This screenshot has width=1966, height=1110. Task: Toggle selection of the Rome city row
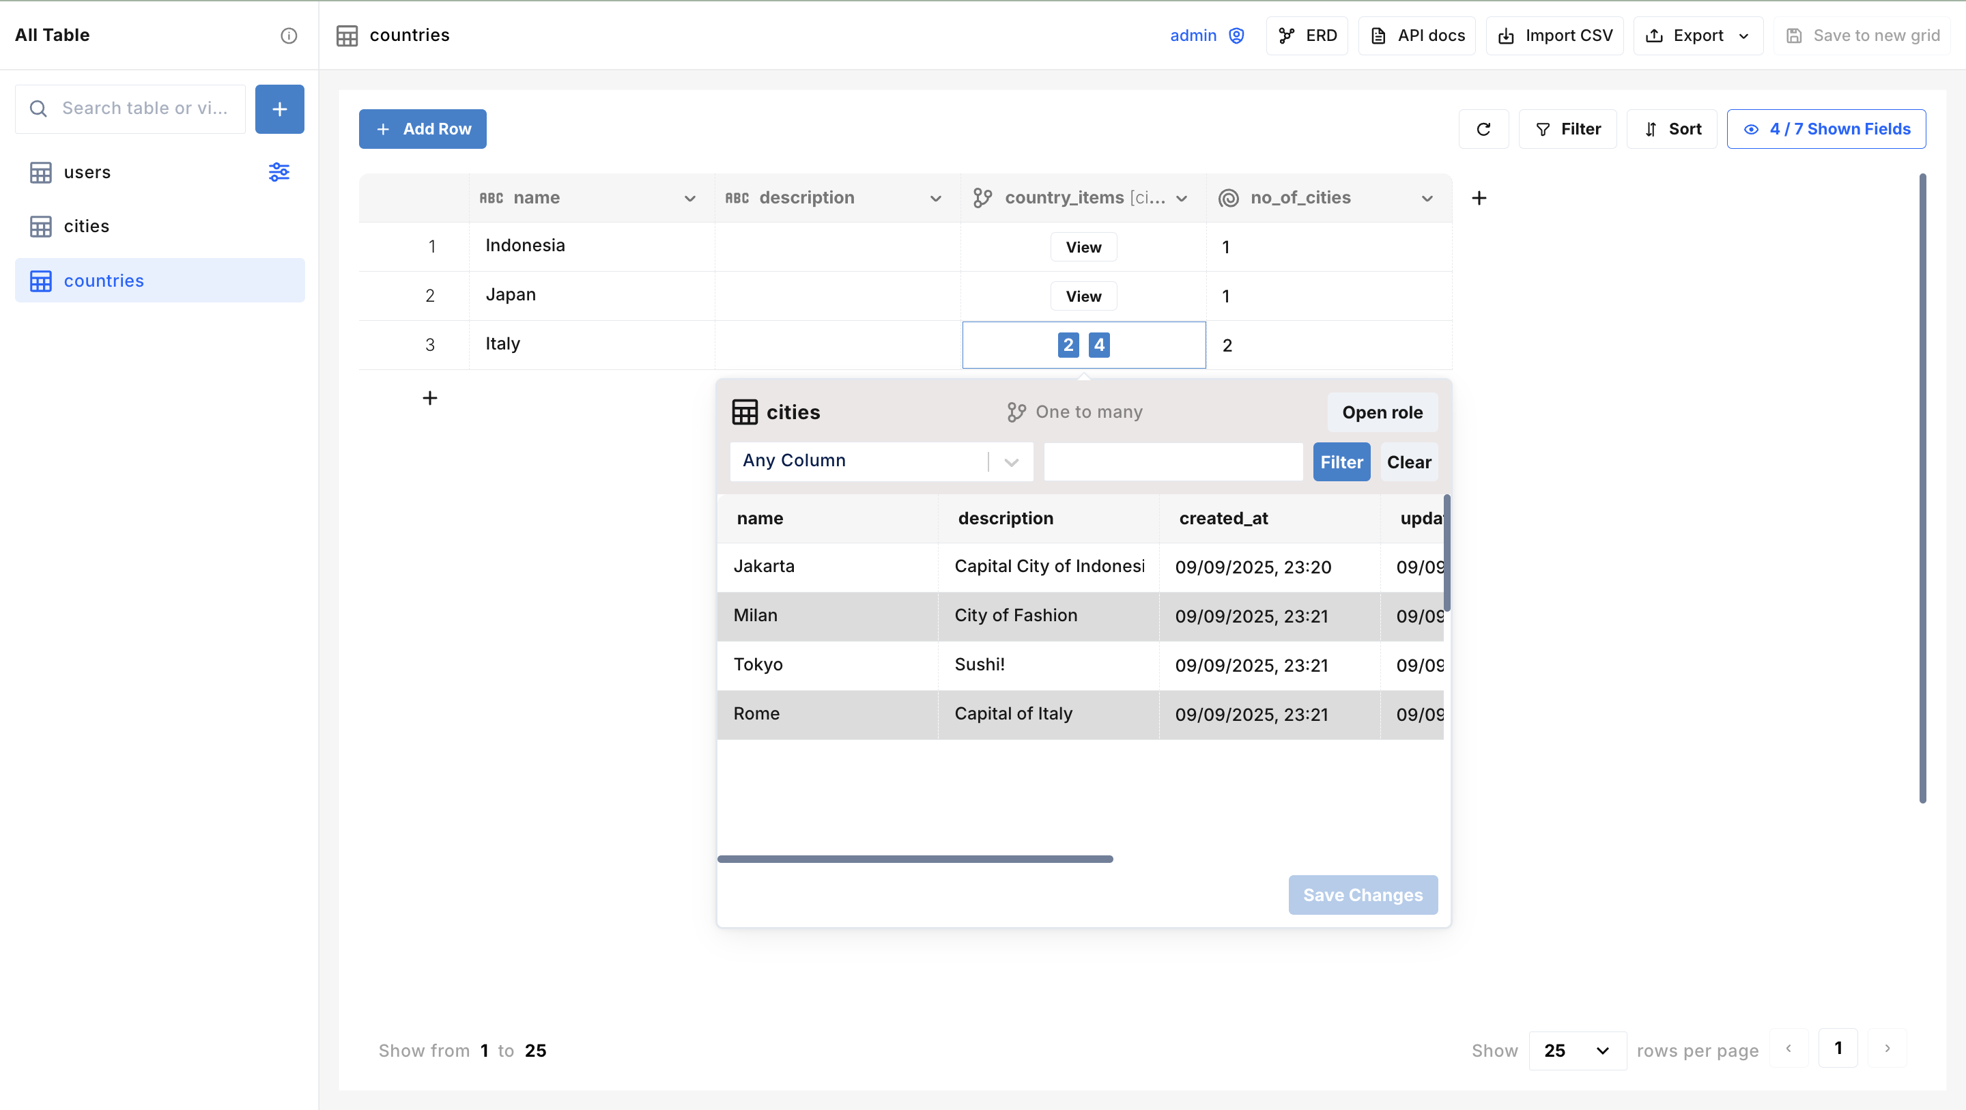[827, 714]
